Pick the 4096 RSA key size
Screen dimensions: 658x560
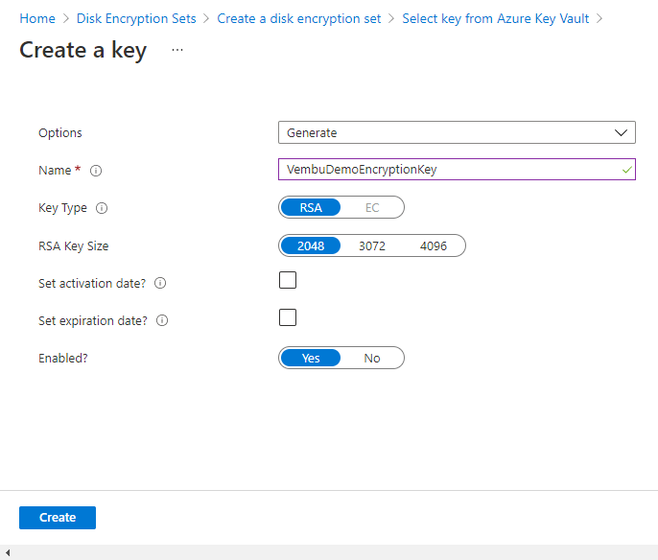click(434, 246)
